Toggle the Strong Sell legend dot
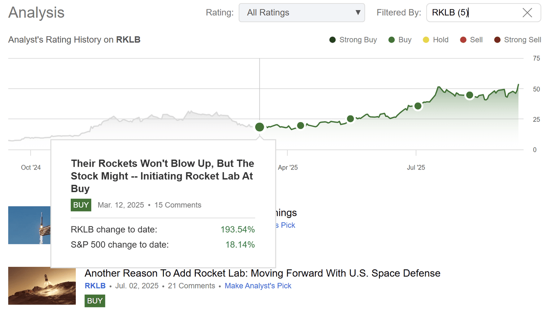Viewport: 552px width, 311px height. (498, 40)
